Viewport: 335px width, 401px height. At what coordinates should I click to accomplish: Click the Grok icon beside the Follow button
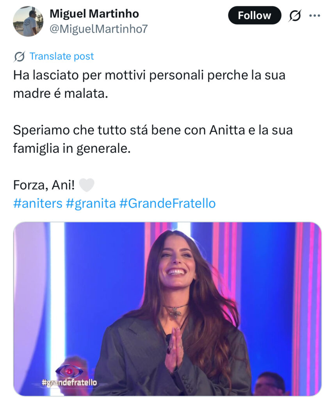coord(295,16)
